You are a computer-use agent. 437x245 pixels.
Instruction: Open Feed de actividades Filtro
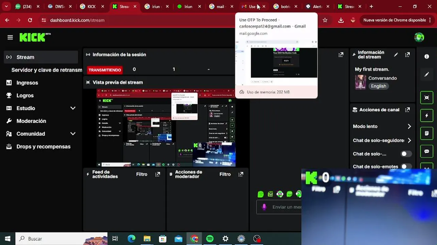(142, 174)
